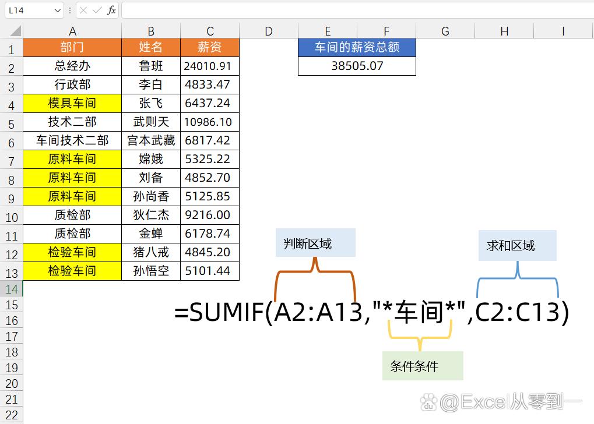Select column F header
Image resolution: width=594 pixels, height=424 pixels.
tap(386, 31)
